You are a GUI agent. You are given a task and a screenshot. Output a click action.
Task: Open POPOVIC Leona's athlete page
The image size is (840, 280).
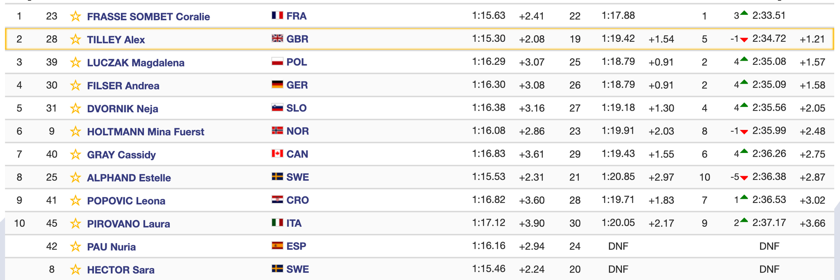126,201
